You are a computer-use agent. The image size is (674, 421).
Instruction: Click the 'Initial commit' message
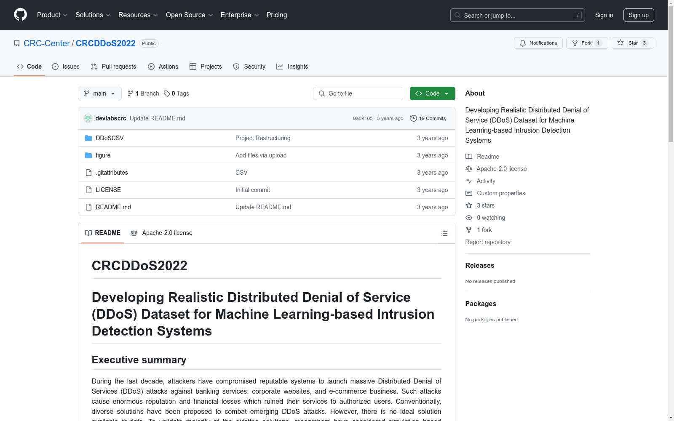[x=253, y=190]
